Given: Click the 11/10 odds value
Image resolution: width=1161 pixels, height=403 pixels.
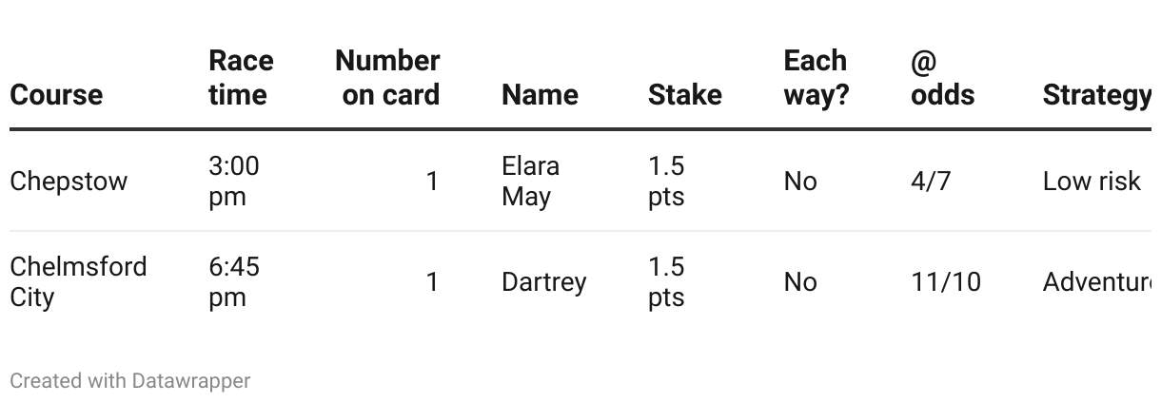Looking at the screenshot, I should click(945, 282).
